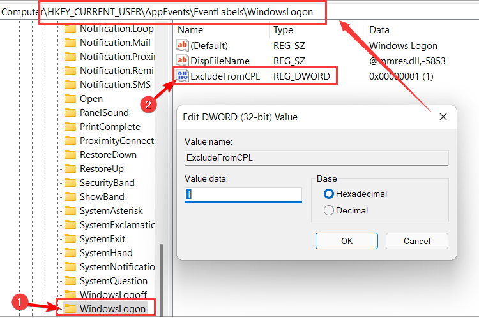Select the Open key label
The height and width of the screenshot is (318, 479).
(91, 99)
